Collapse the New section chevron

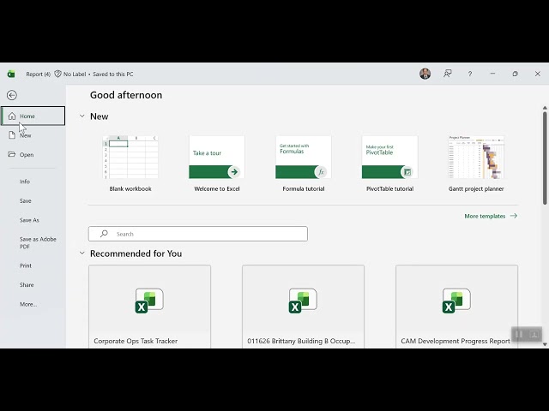click(82, 116)
